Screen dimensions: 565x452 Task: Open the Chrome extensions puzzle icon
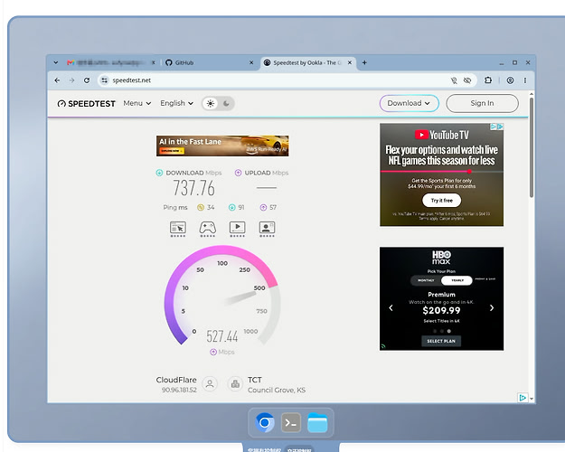[488, 80]
